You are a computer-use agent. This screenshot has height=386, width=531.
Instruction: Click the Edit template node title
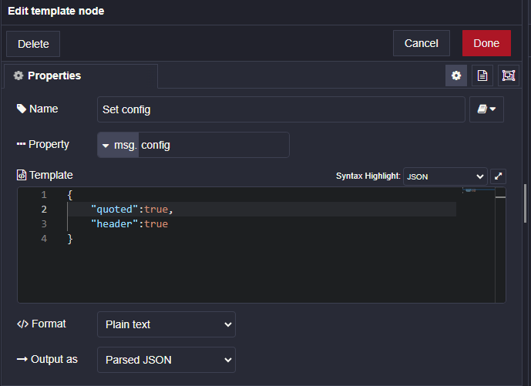click(56, 12)
